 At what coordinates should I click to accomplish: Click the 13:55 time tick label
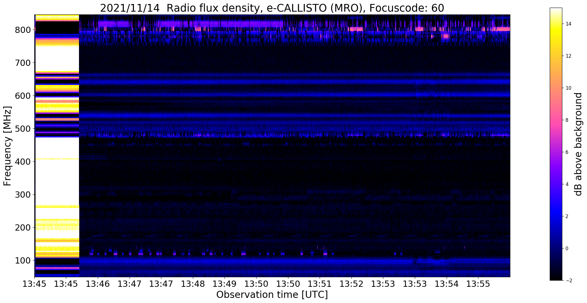(x=478, y=284)
